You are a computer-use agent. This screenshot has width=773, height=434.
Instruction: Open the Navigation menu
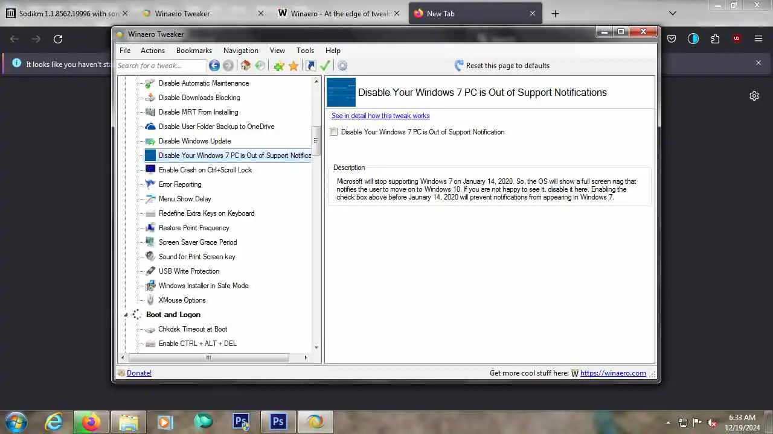241,51
